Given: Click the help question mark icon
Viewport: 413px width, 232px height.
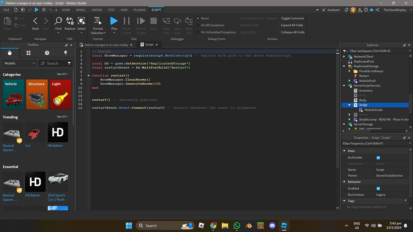Looking at the screenshot, I should coord(366,10).
